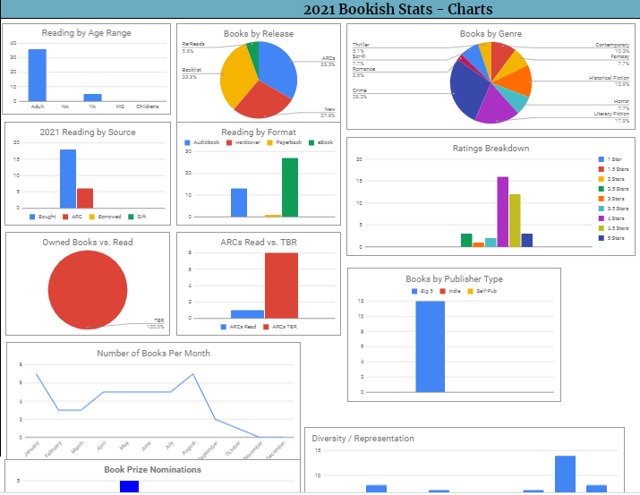Click the Gift legend entry in Reading by Source

pyautogui.click(x=132, y=217)
